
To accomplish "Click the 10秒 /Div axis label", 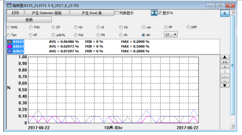I will point(113,128).
